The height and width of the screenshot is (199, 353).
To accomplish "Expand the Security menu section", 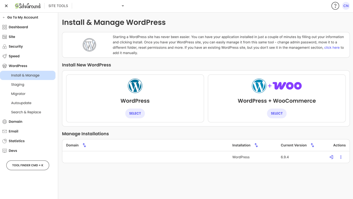I will coord(16,46).
